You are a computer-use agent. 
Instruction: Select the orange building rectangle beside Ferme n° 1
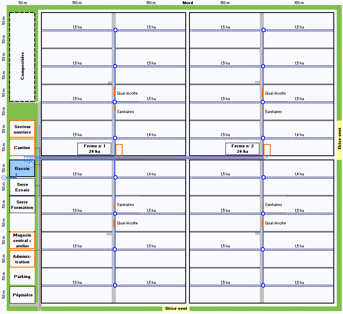click(x=119, y=150)
